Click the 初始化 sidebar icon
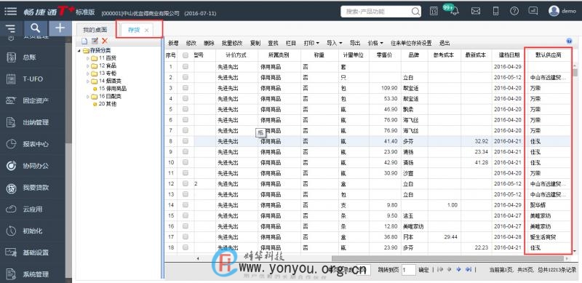 [x=11, y=231]
